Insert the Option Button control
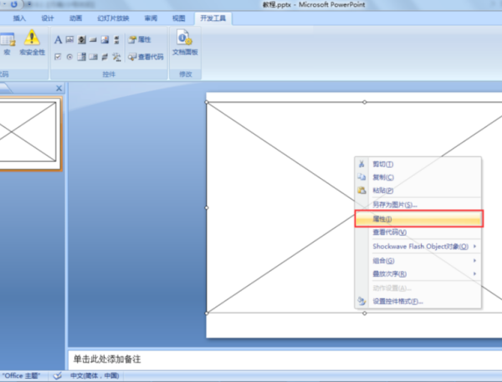Screen dimensions: 502x382 pyautogui.click(x=69, y=57)
